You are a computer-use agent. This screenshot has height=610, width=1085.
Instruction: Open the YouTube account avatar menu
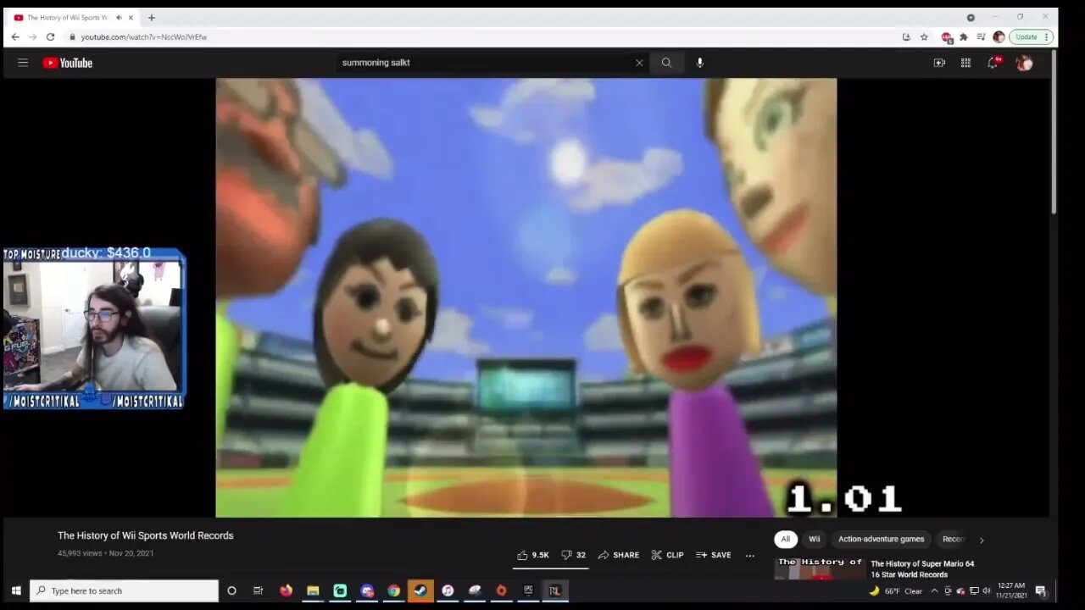(x=1024, y=63)
